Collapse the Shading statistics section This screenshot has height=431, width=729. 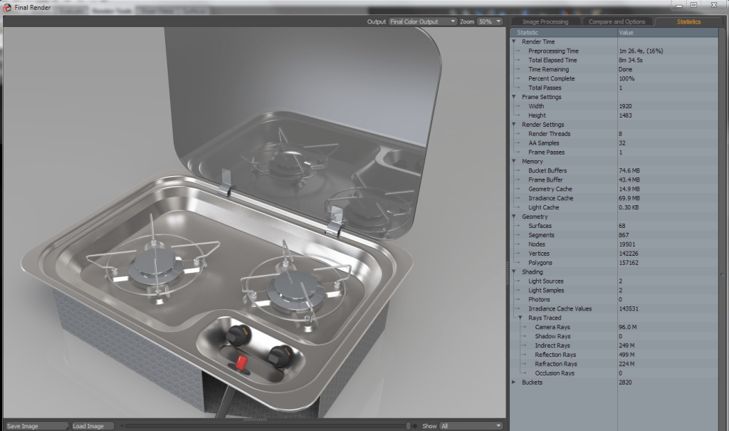click(513, 271)
